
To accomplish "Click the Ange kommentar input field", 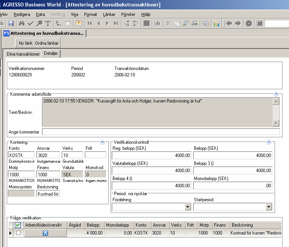I will tap(161, 132).
